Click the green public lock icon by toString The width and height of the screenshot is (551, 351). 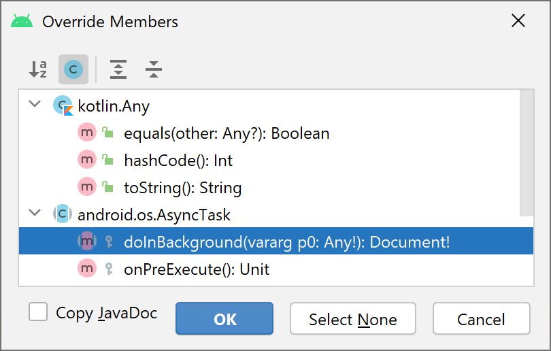click(x=107, y=186)
